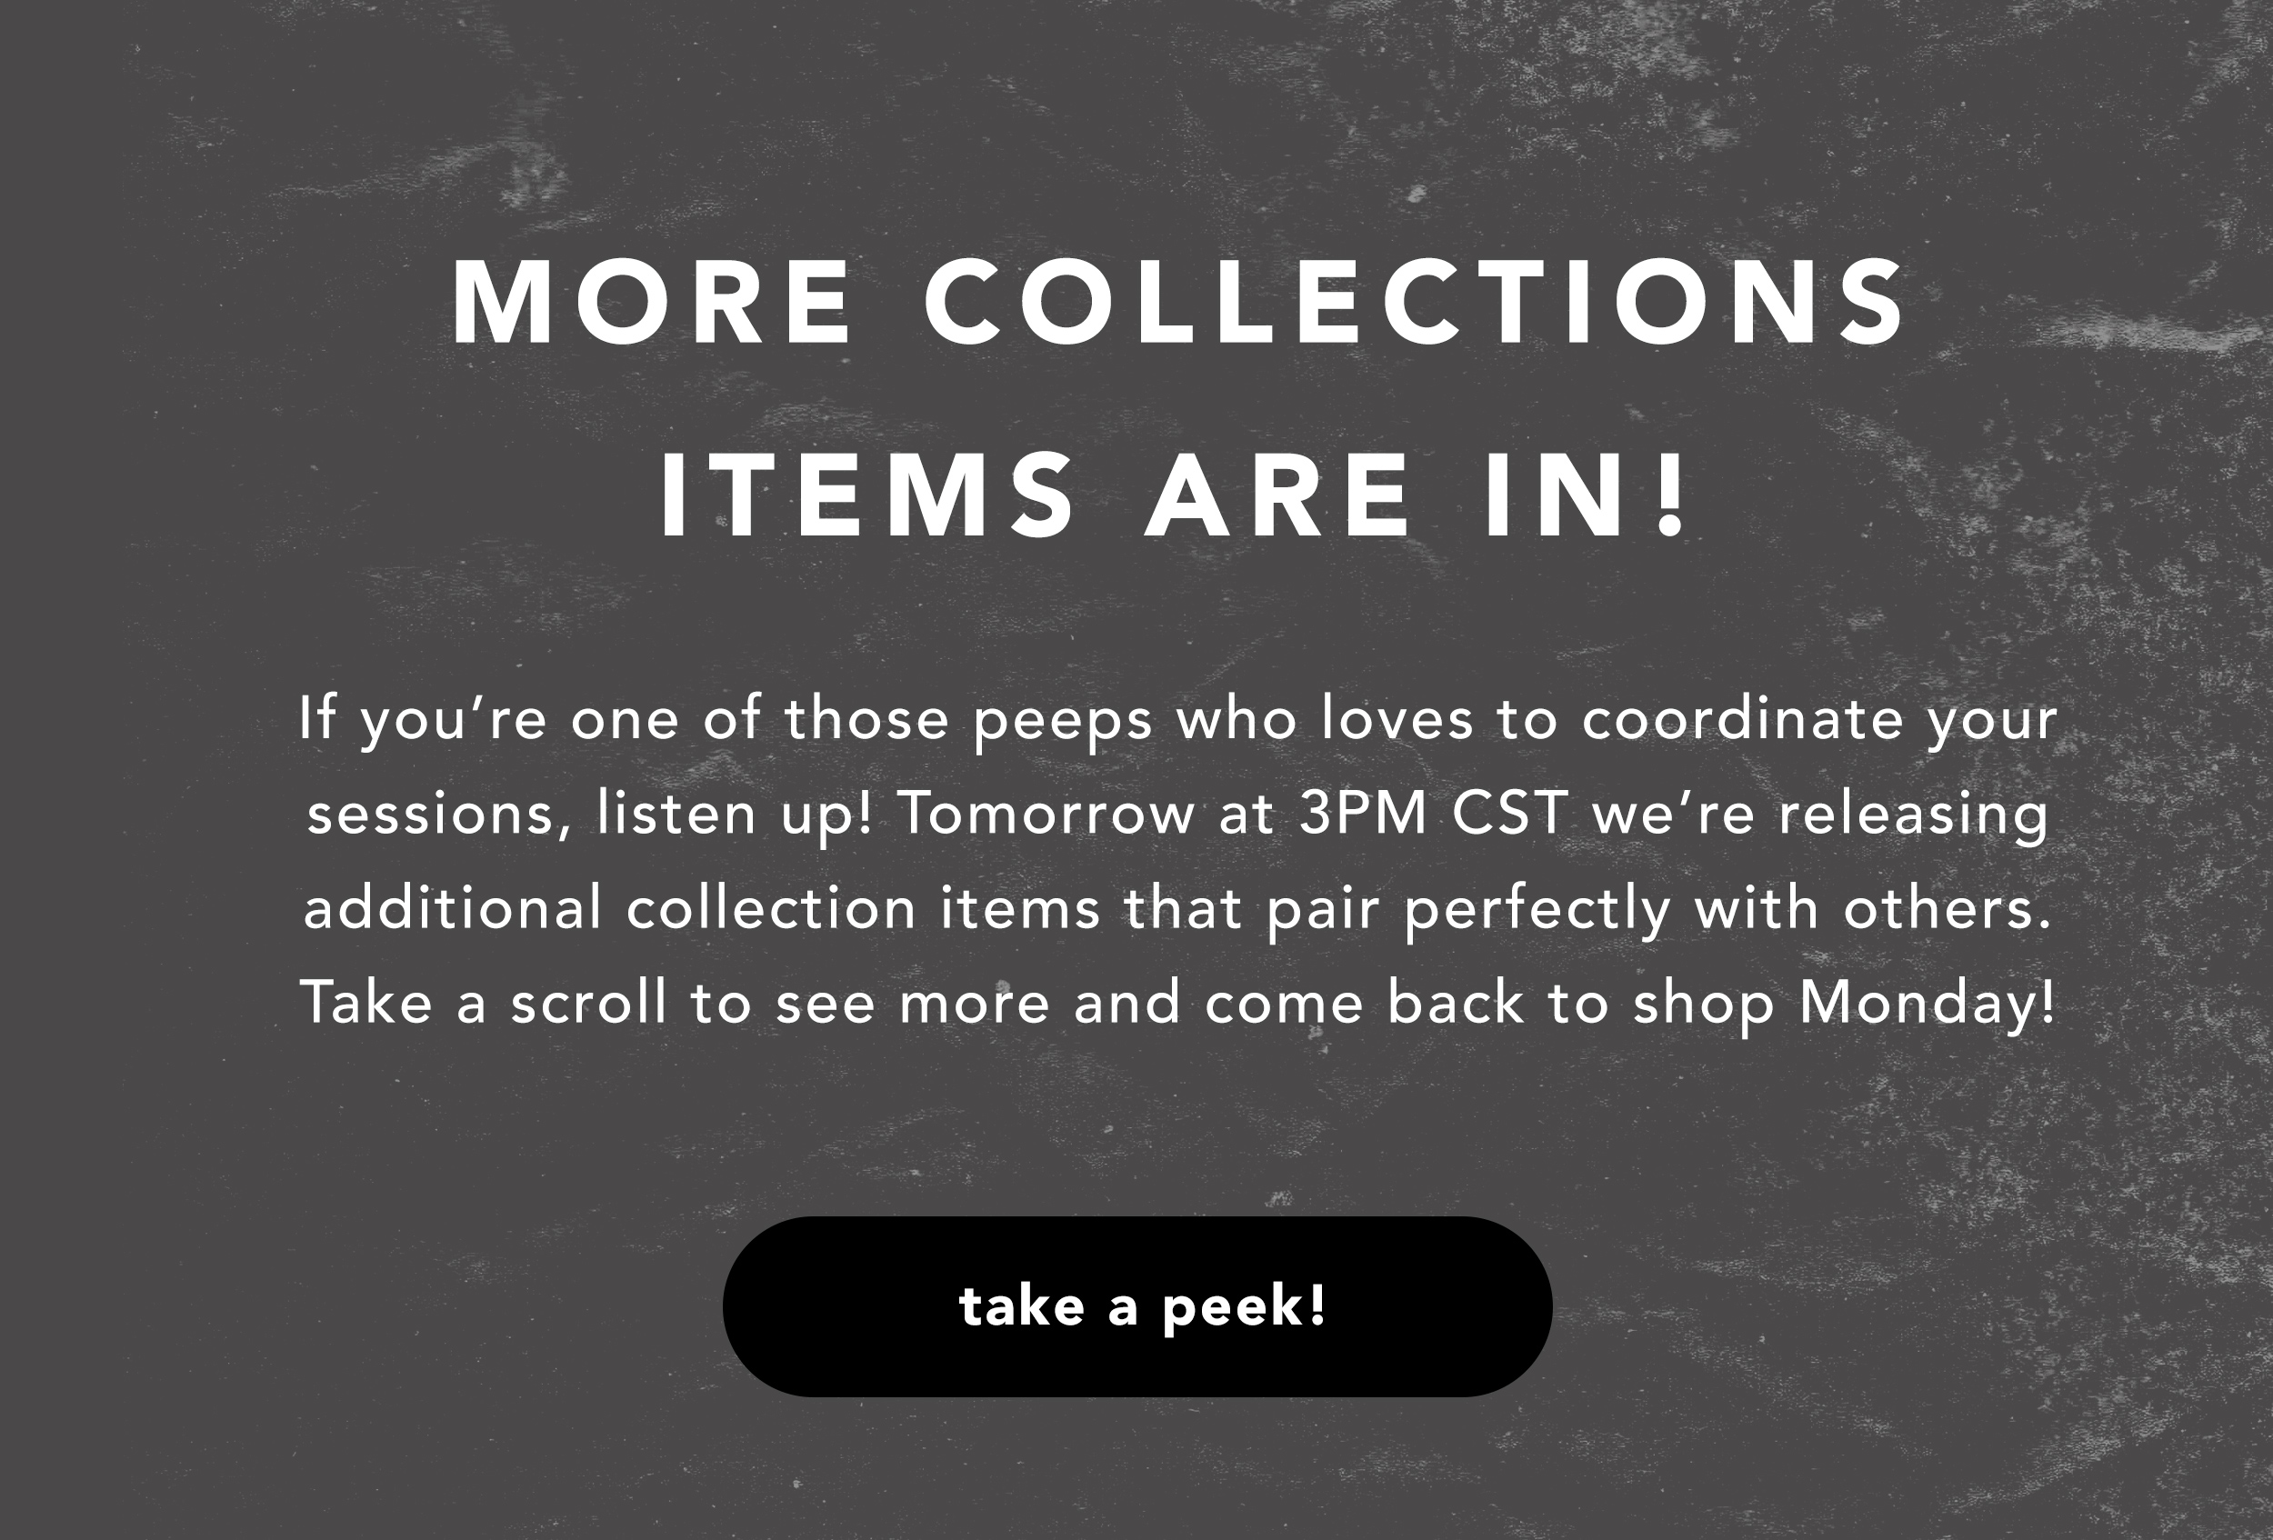This screenshot has height=1540, width=2273.
Task: Click the 'MORE COLLECTIONS' headline text
Action: coord(1177,302)
